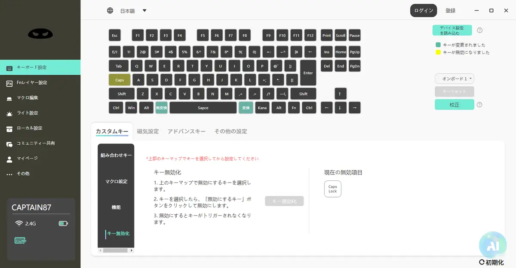Expand the 日本語 language dropdown
The width and height of the screenshot is (516, 268).
[x=144, y=11]
